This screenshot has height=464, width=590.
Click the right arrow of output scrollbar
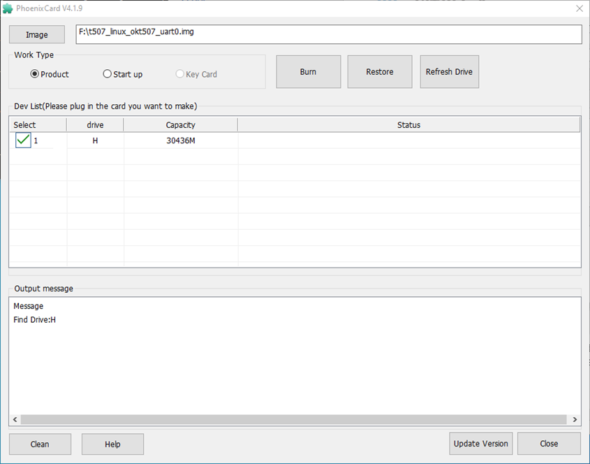(575, 419)
